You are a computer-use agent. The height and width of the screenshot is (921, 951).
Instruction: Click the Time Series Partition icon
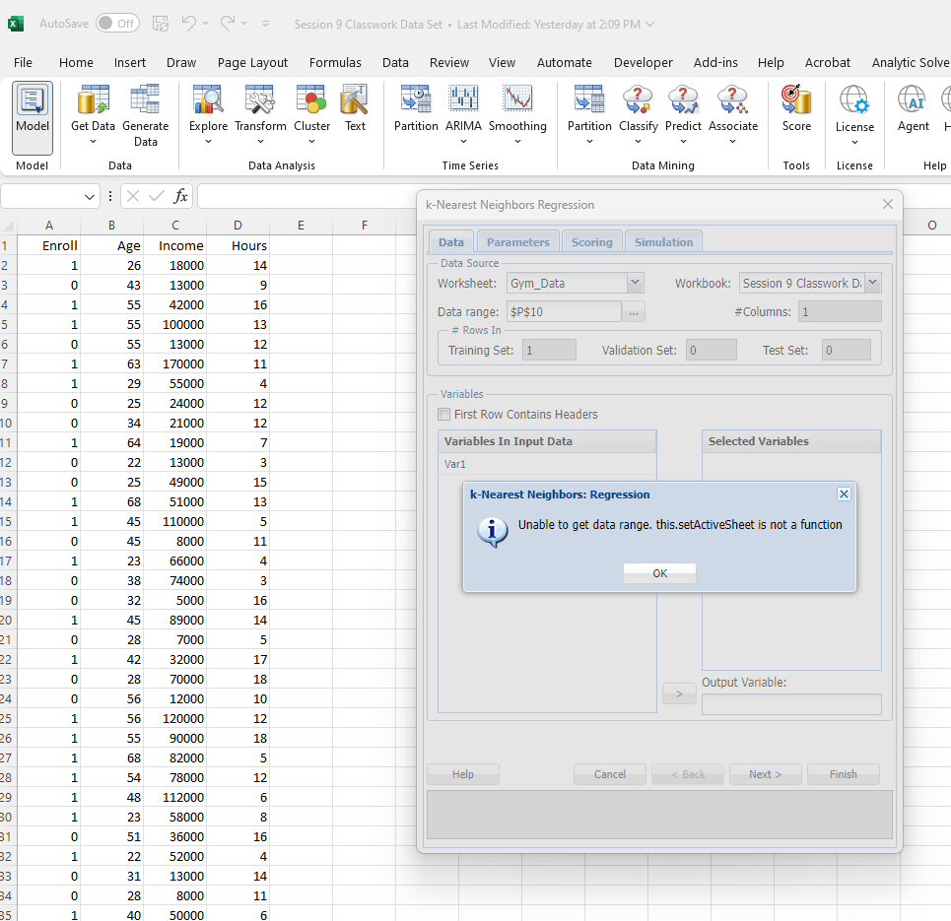tap(416, 109)
